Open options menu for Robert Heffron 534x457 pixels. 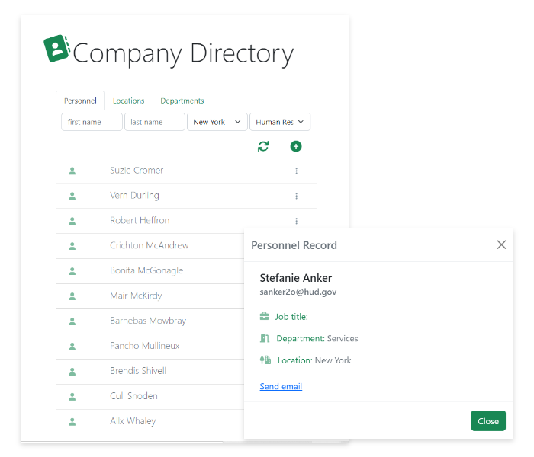coord(296,221)
